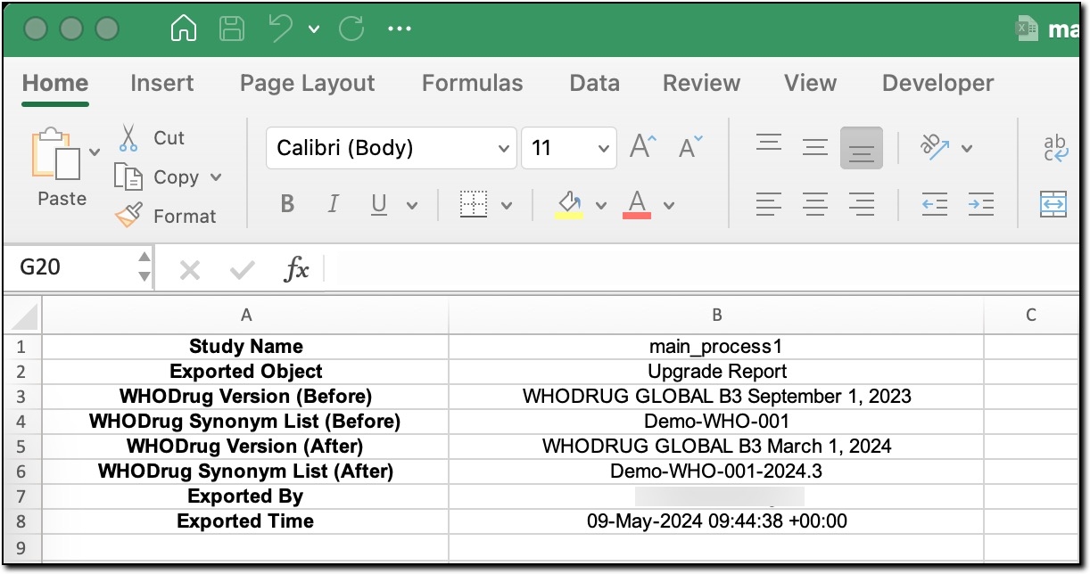Viewport: 1090px width, 574px height.
Task: Switch to the Page Layout tab
Action: (x=307, y=83)
